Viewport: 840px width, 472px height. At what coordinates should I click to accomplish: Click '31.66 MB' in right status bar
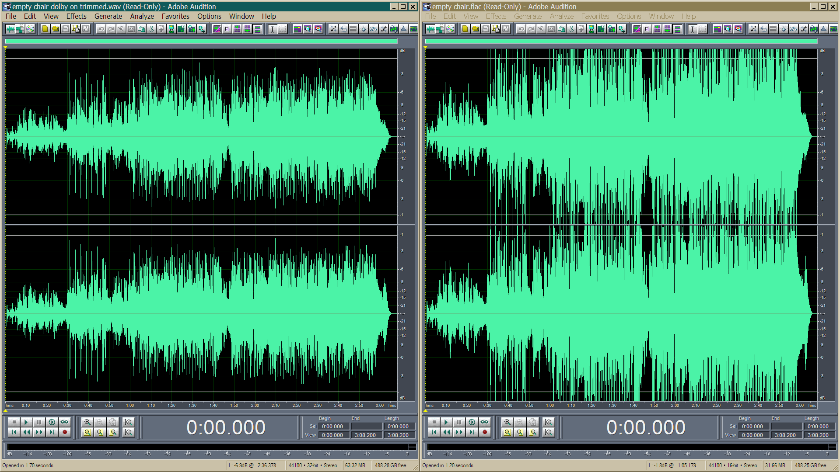tap(775, 465)
